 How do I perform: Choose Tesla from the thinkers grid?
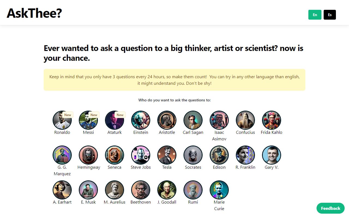(167, 155)
